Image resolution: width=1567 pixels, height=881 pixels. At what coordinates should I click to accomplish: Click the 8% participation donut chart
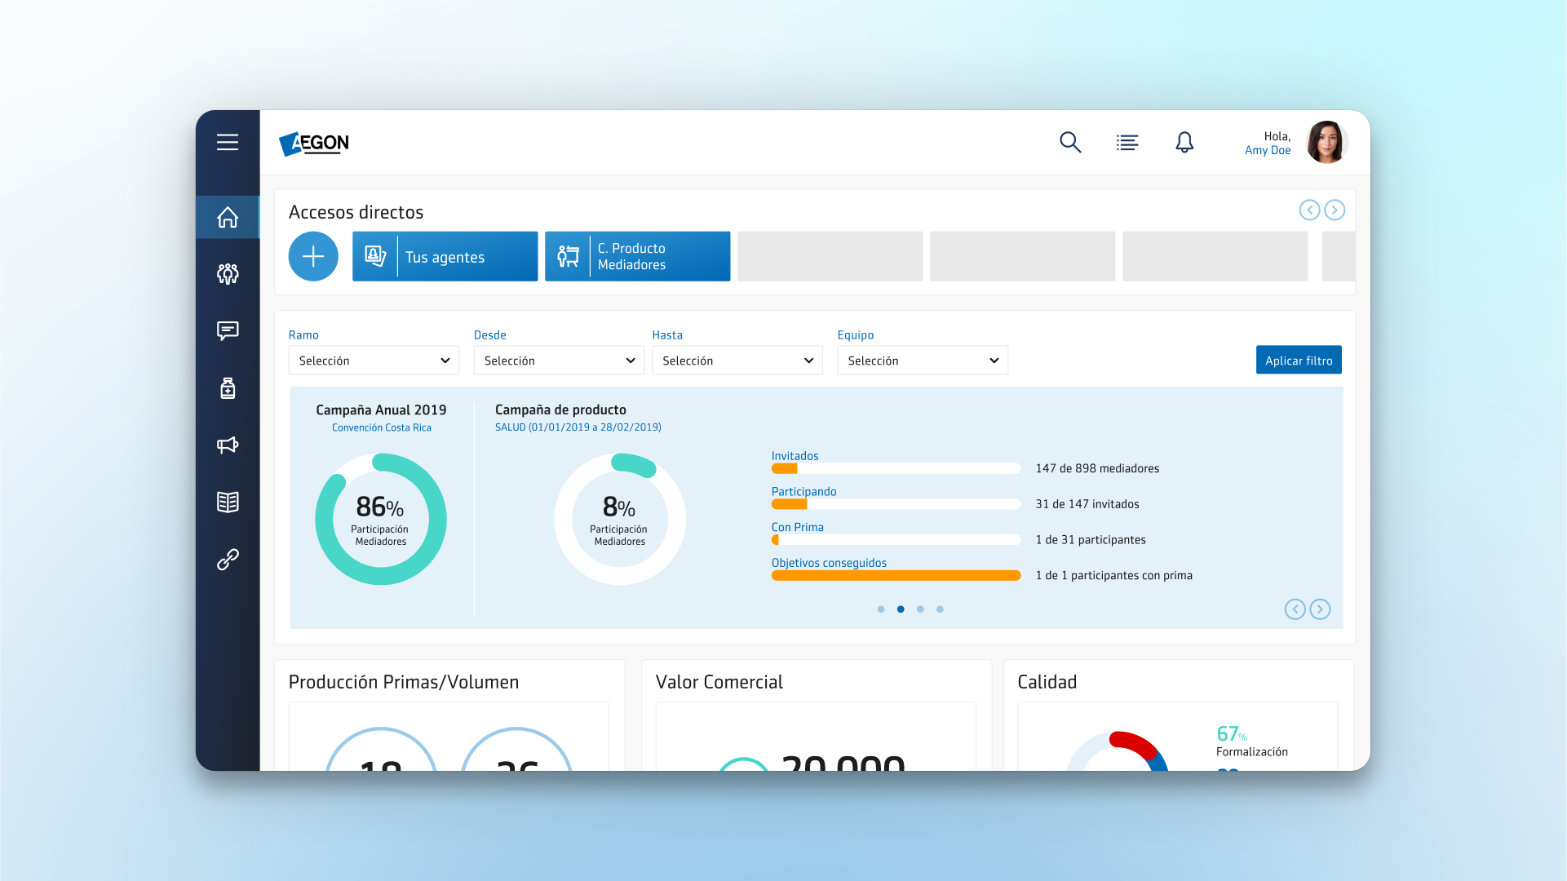620,519
